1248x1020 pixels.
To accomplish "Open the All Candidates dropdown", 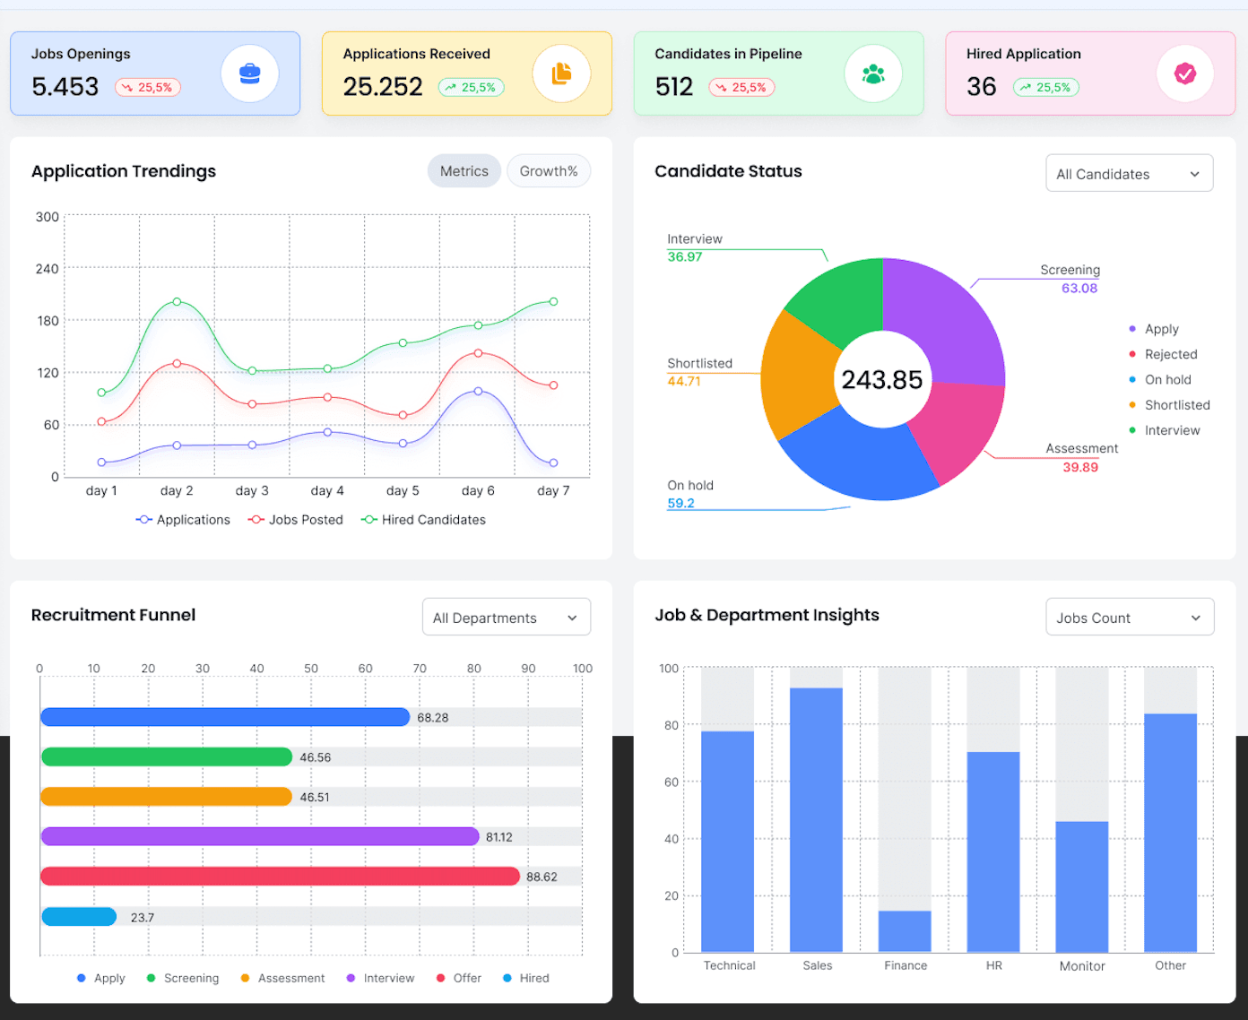I will [x=1129, y=173].
